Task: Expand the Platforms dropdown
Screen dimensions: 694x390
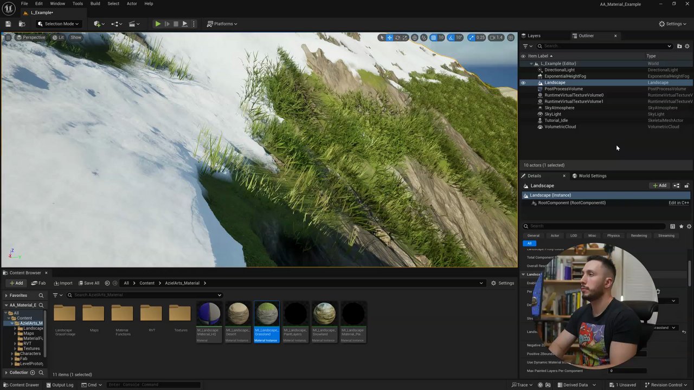Action: (222, 24)
